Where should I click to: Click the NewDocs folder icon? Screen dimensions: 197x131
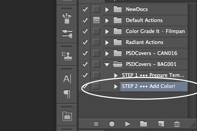click(118, 9)
